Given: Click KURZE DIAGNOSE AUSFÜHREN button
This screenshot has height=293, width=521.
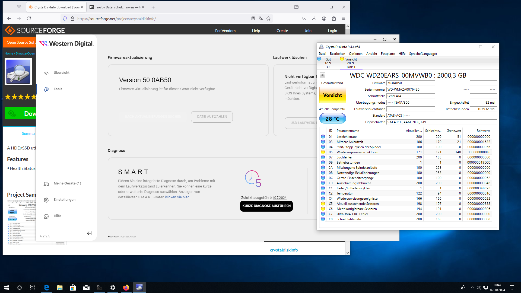Looking at the screenshot, I should (266, 206).
